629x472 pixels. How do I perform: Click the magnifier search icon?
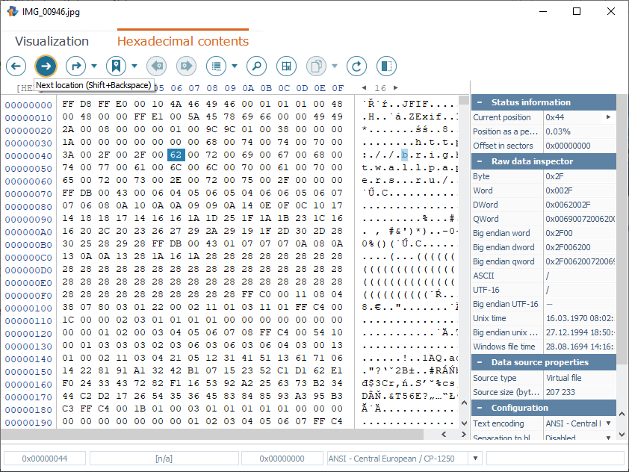coord(256,66)
